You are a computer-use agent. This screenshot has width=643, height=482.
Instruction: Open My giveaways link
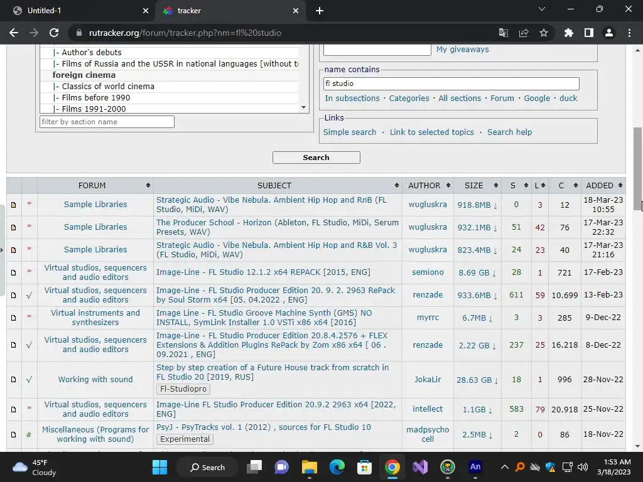[x=463, y=49]
